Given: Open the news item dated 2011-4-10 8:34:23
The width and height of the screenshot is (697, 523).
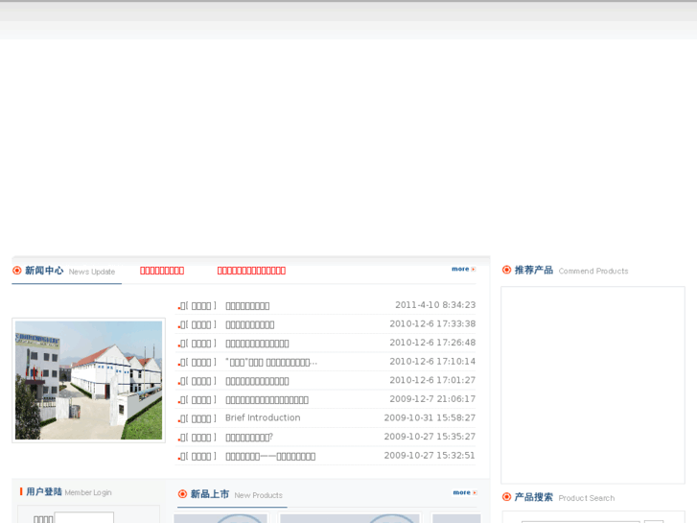Looking at the screenshot, I should [247, 306].
